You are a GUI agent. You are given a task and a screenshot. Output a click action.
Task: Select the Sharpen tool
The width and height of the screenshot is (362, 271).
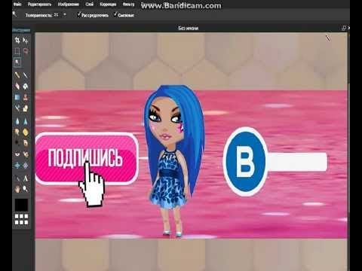(26, 121)
